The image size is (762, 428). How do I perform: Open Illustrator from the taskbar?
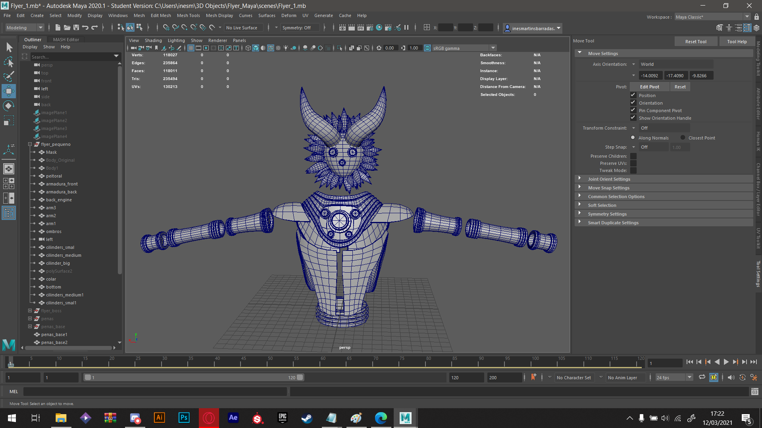click(160, 418)
